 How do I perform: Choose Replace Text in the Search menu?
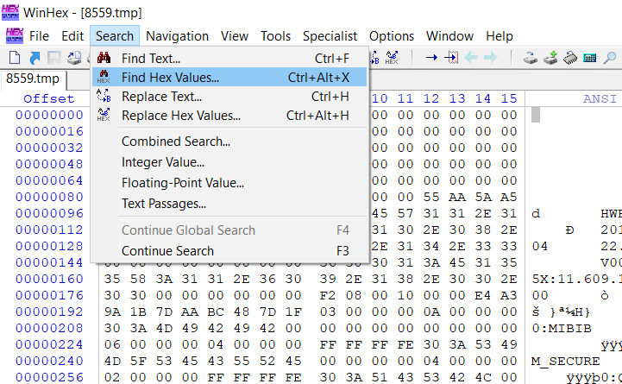coord(161,97)
